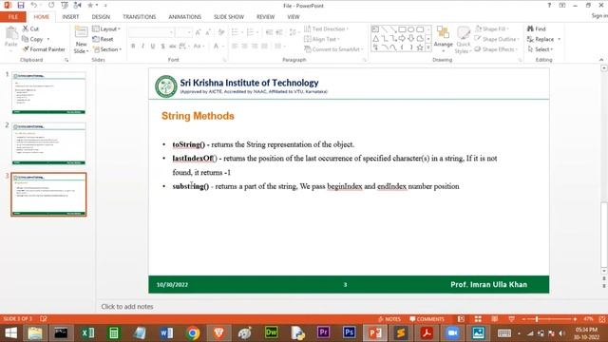
Task: Open the font name combo box
Action: 151,32
